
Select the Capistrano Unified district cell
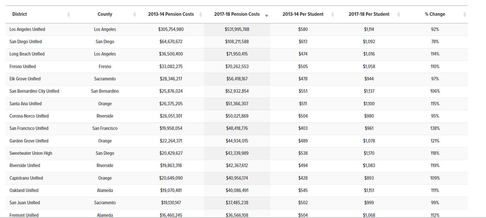pyautogui.click(x=26, y=178)
